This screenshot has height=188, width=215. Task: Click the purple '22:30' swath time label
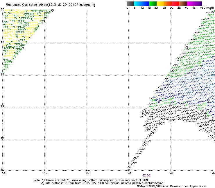click(146, 176)
